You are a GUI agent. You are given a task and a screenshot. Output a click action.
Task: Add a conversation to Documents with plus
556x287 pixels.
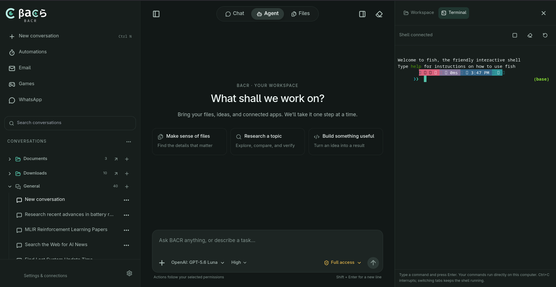click(x=127, y=159)
